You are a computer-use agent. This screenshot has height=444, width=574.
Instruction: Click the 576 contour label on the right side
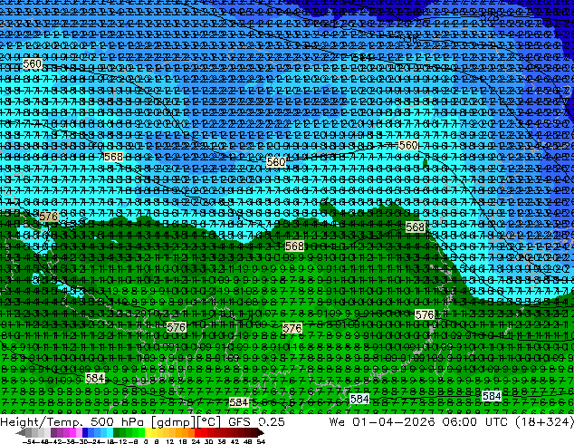[x=425, y=314]
